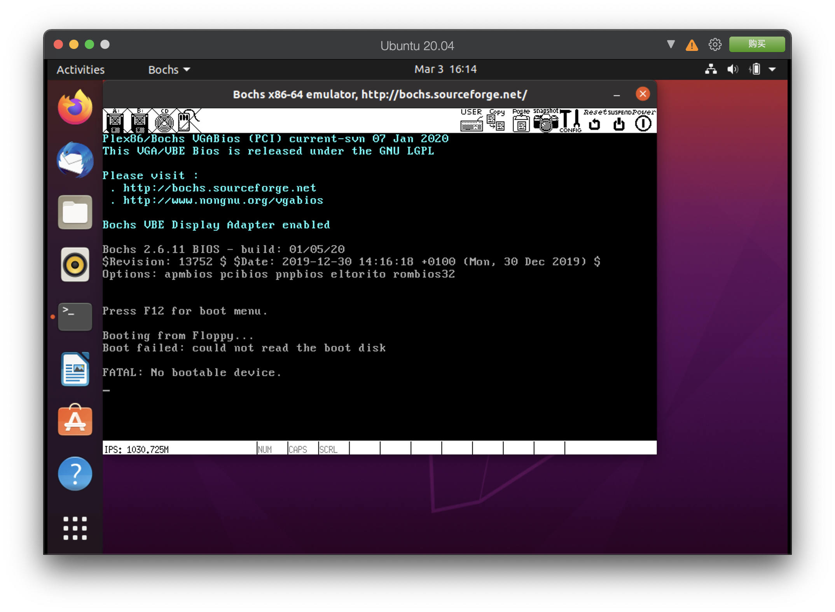Open the VM settings gear icon
The image size is (835, 612).
click(x=714, y=45)
